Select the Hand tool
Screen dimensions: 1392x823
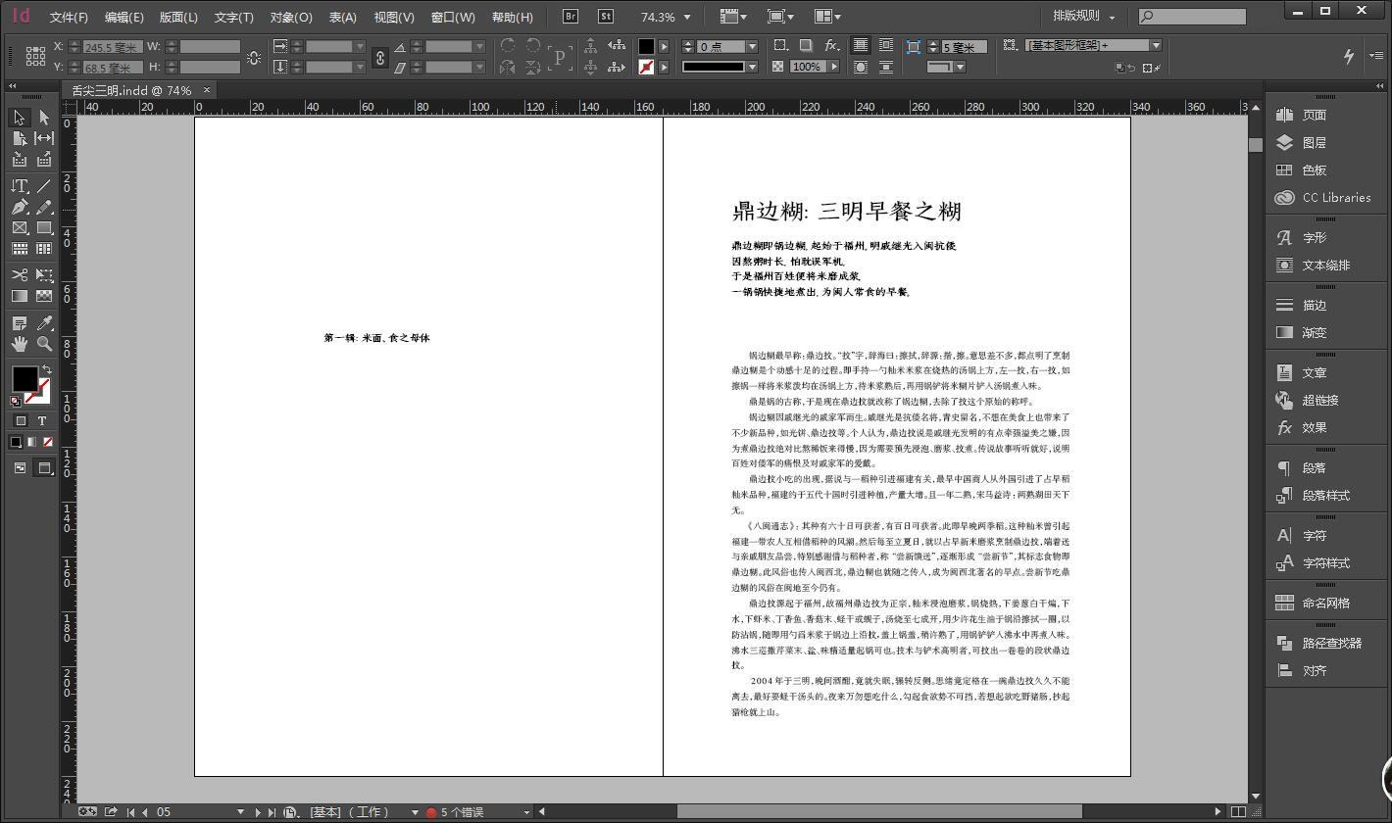pyautogui.click(x=20, y=344)
